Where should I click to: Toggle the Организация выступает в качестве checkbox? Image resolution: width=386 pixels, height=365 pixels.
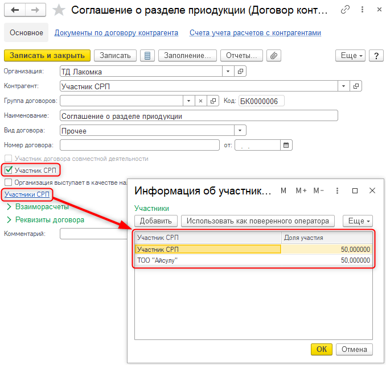[x=8, y=182]
